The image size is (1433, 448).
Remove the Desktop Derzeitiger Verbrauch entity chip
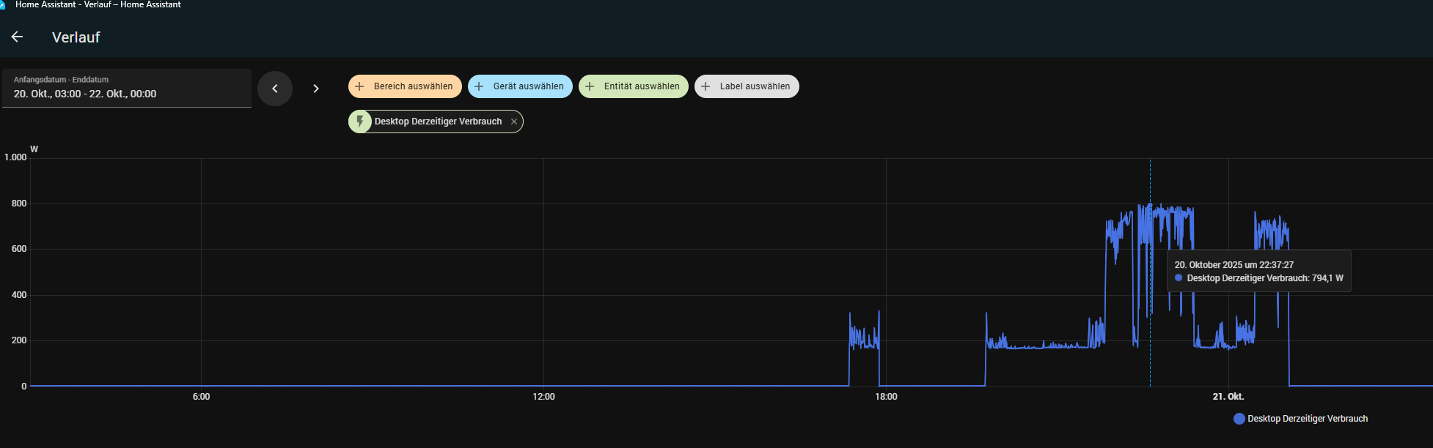514,122
